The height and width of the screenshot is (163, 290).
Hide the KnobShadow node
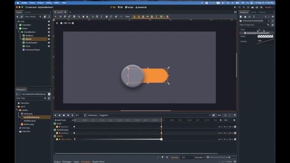coord(49,43)
